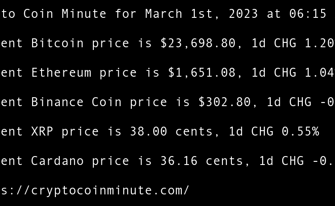Click "March" in the header line
Viewport: 335px width, 206px height.
(x=163, y=14)
